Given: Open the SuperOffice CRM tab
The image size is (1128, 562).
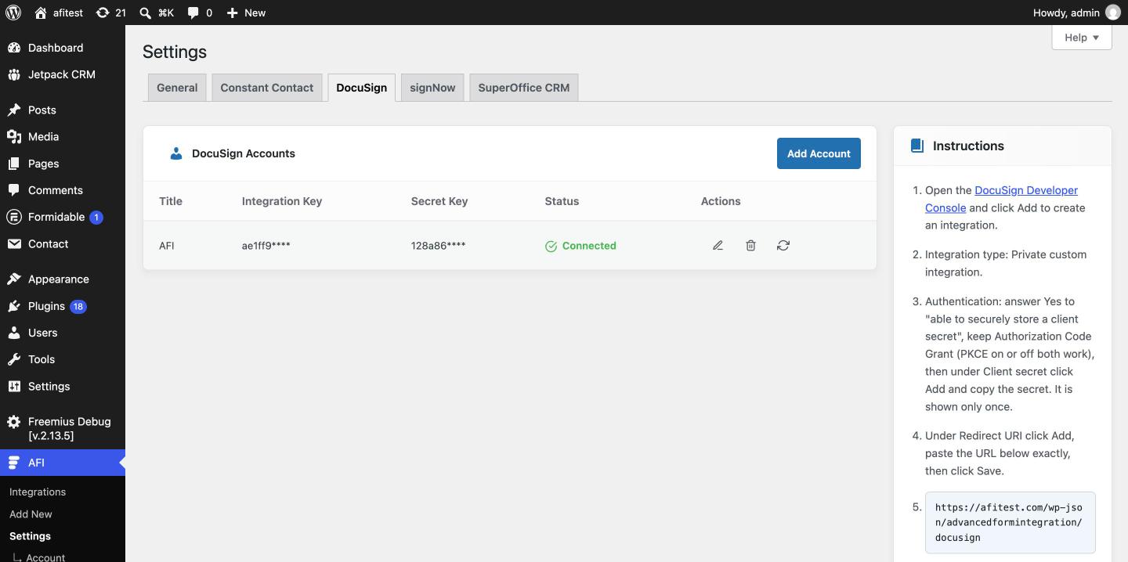Looking at the screenshot, I should pyautogui.click(x=524, y=88).
